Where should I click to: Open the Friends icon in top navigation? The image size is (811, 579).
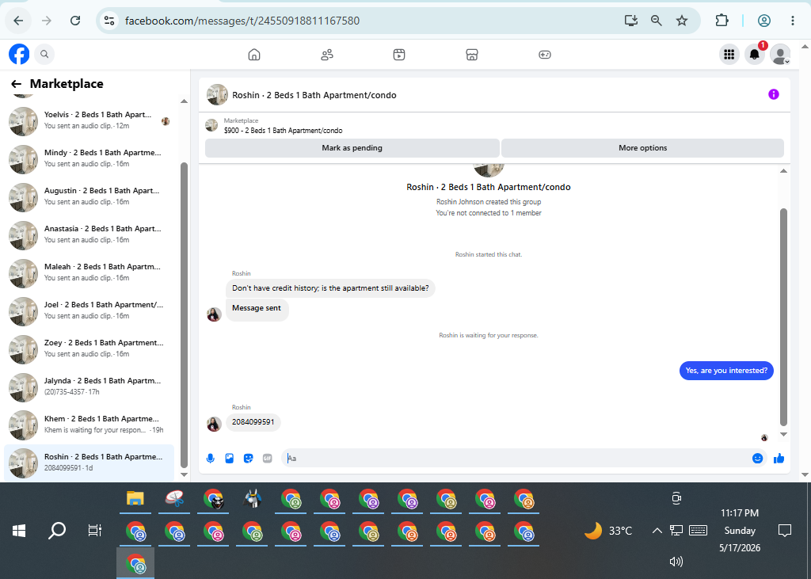click(327, 55)
